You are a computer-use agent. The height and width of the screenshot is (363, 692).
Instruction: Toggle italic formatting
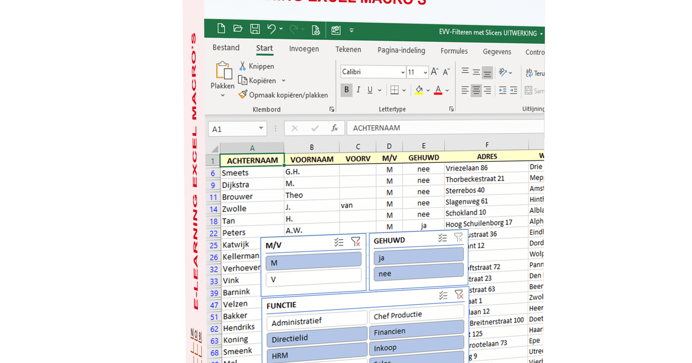point(358,90)
